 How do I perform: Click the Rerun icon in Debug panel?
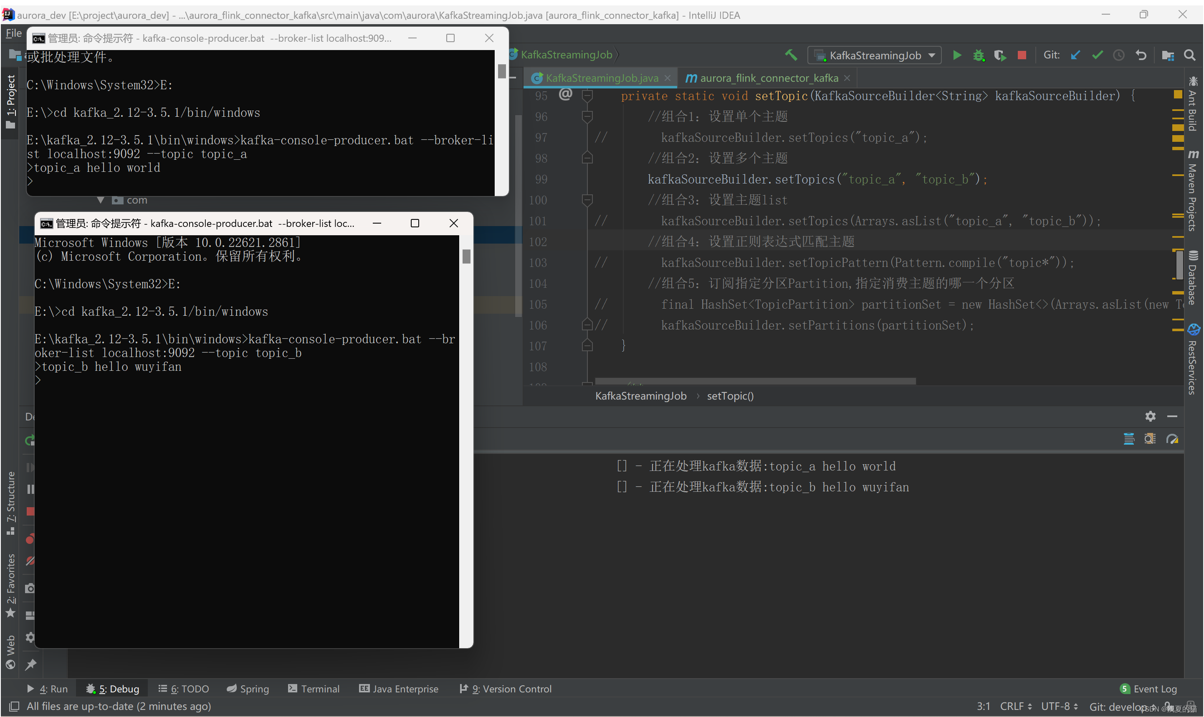coord(30,440)
